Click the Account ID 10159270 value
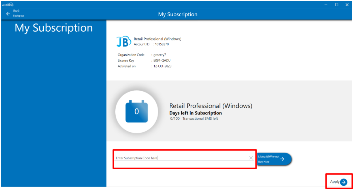355x191 pixels. [x=162, y=44]
